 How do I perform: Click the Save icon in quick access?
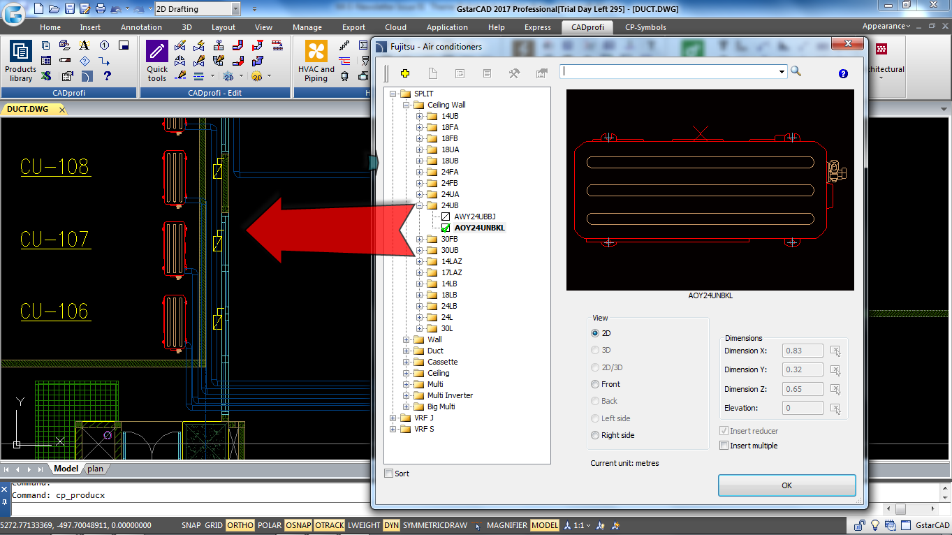coord(69,9)
